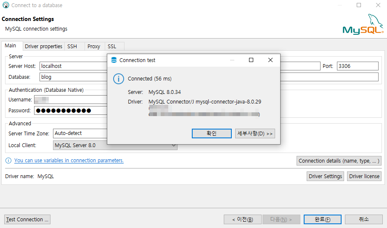
Task: Click the info icon next to variables link
Action: [8, 161]
